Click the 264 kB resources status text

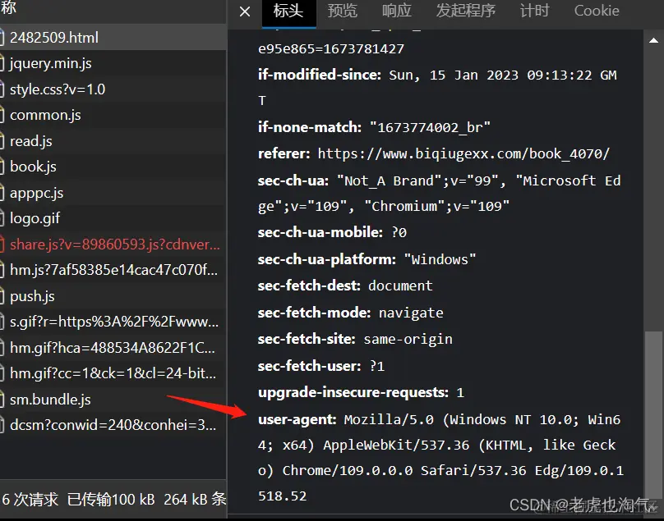195,500
